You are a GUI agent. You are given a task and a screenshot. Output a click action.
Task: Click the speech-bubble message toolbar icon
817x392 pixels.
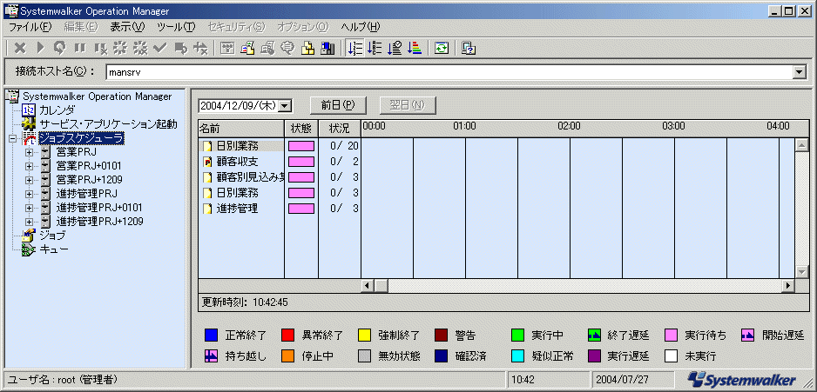pos(287,49)
